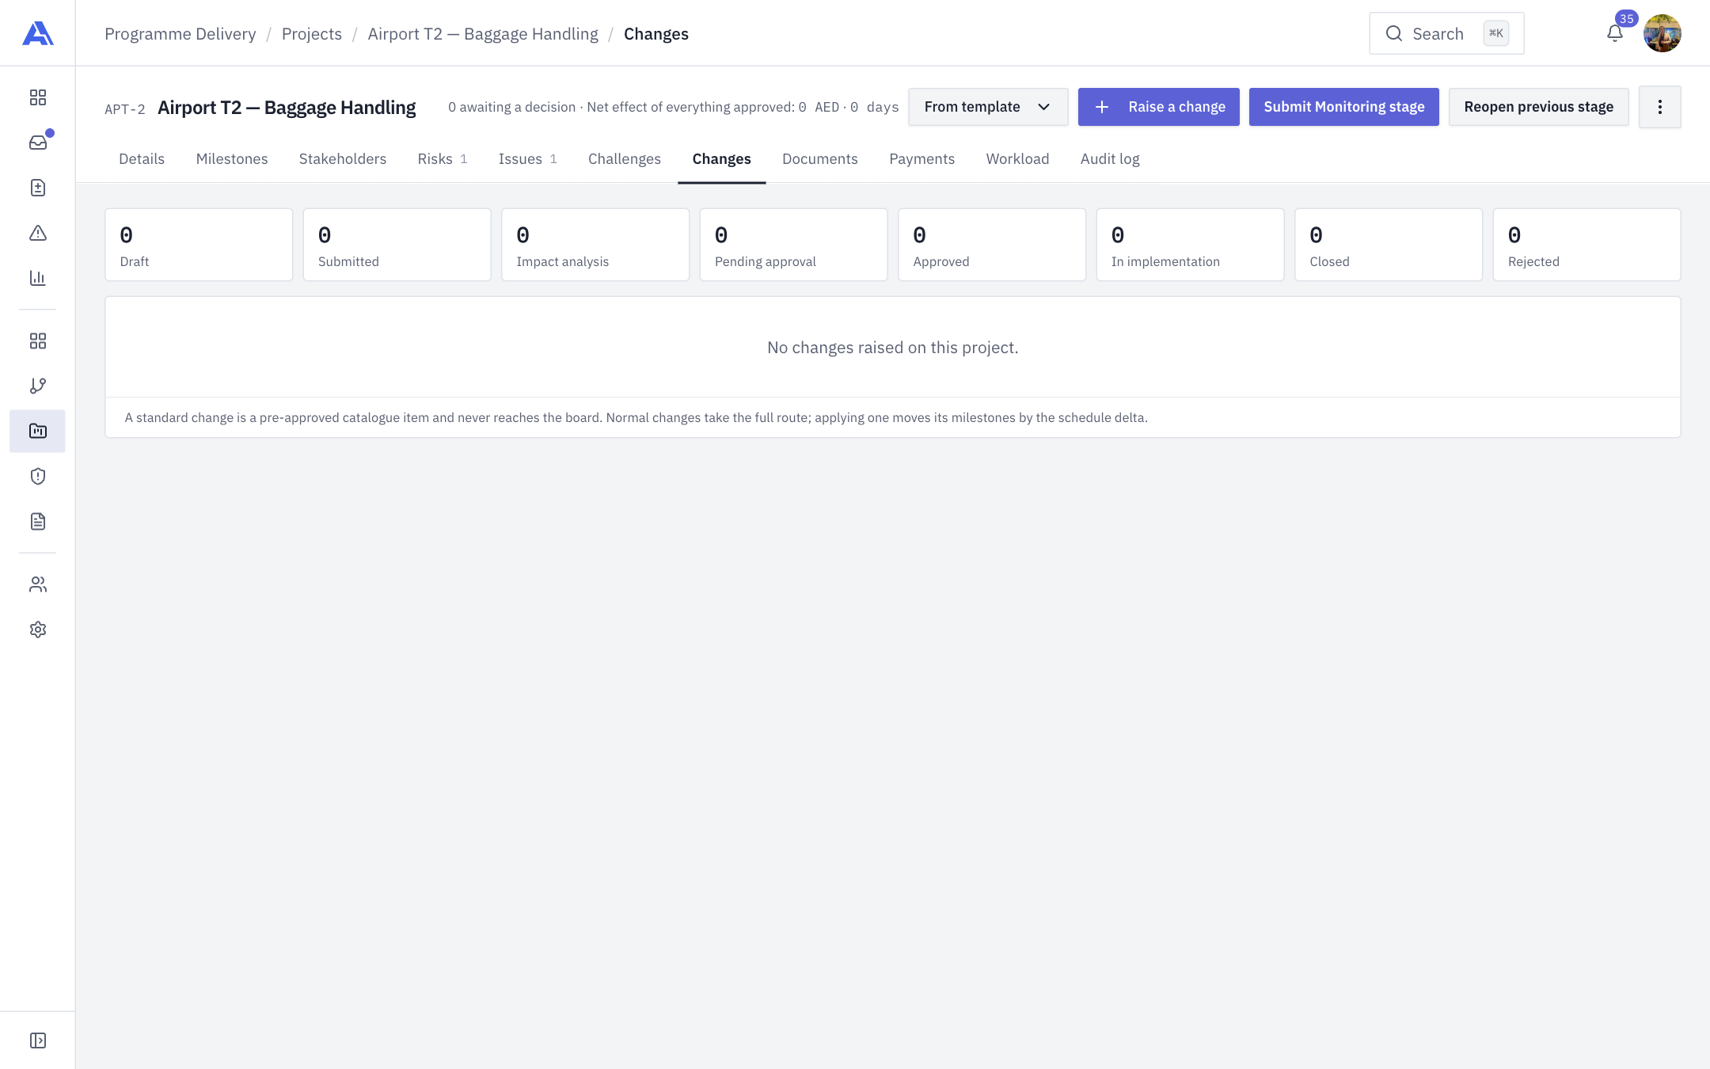Screen dimensions: 1710x1069
Task: Select the Changes tab
Action: point(721,159)
